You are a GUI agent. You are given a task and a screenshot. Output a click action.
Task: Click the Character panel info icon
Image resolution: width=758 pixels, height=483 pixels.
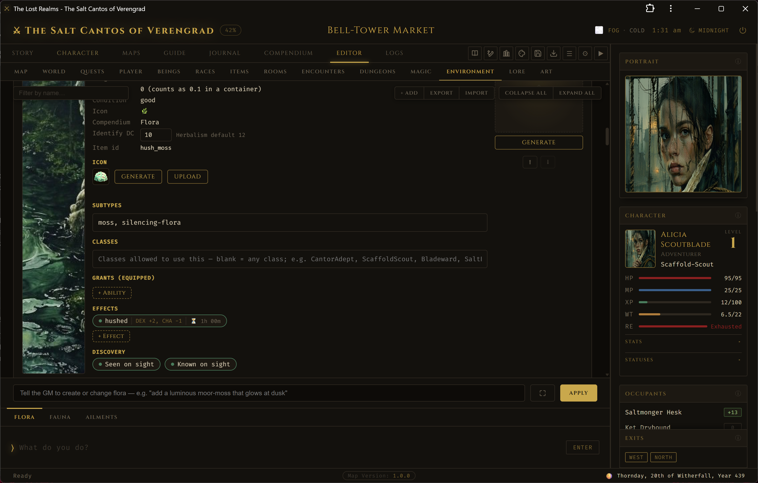point(738,215)
